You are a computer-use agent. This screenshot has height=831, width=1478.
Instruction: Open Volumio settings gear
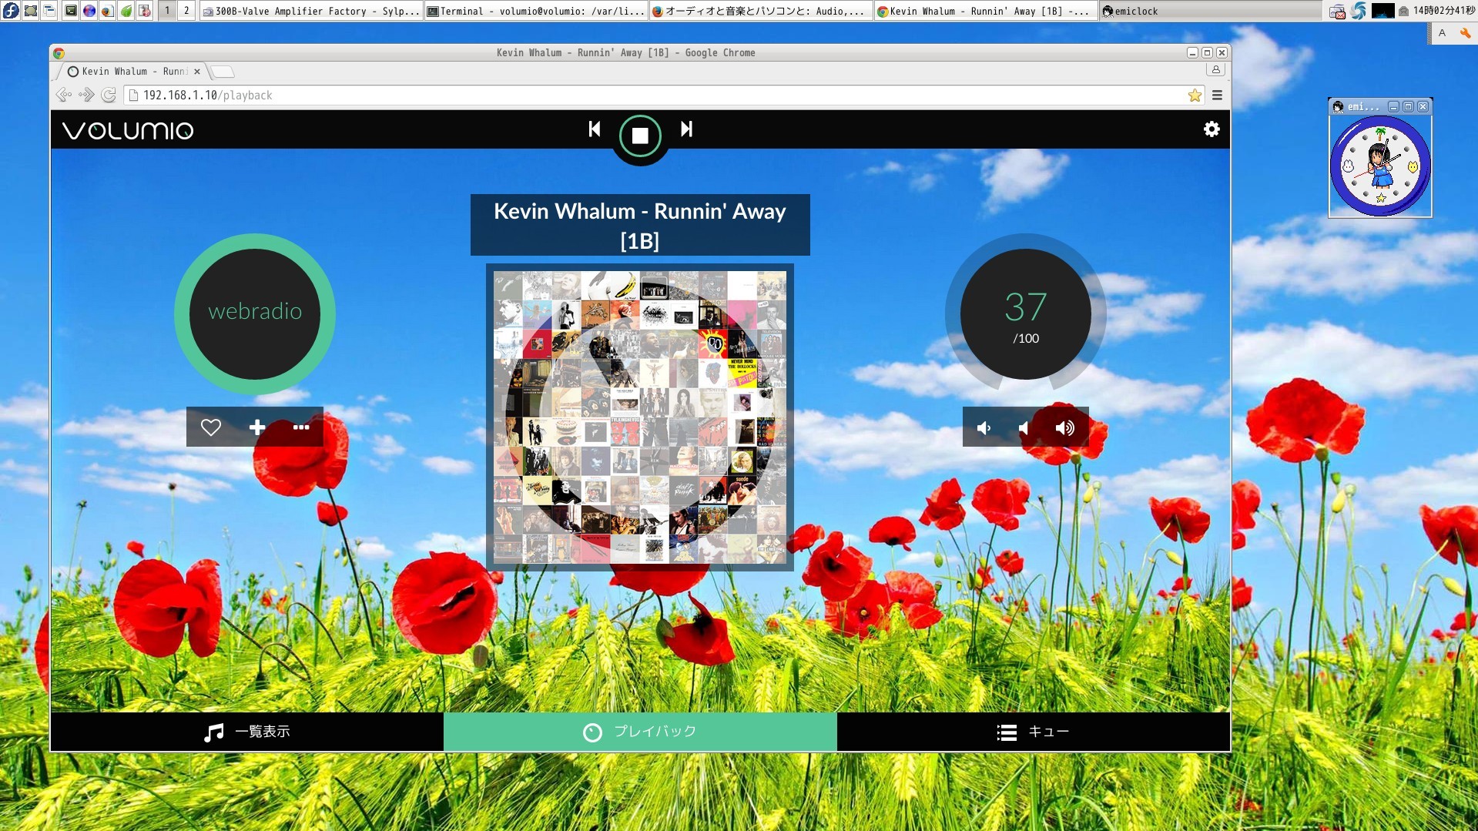1211,129
